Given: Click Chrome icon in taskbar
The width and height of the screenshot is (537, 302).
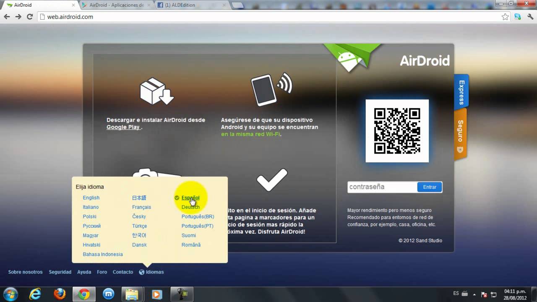Looking at the screenshot, I should [x=84, y=294].
